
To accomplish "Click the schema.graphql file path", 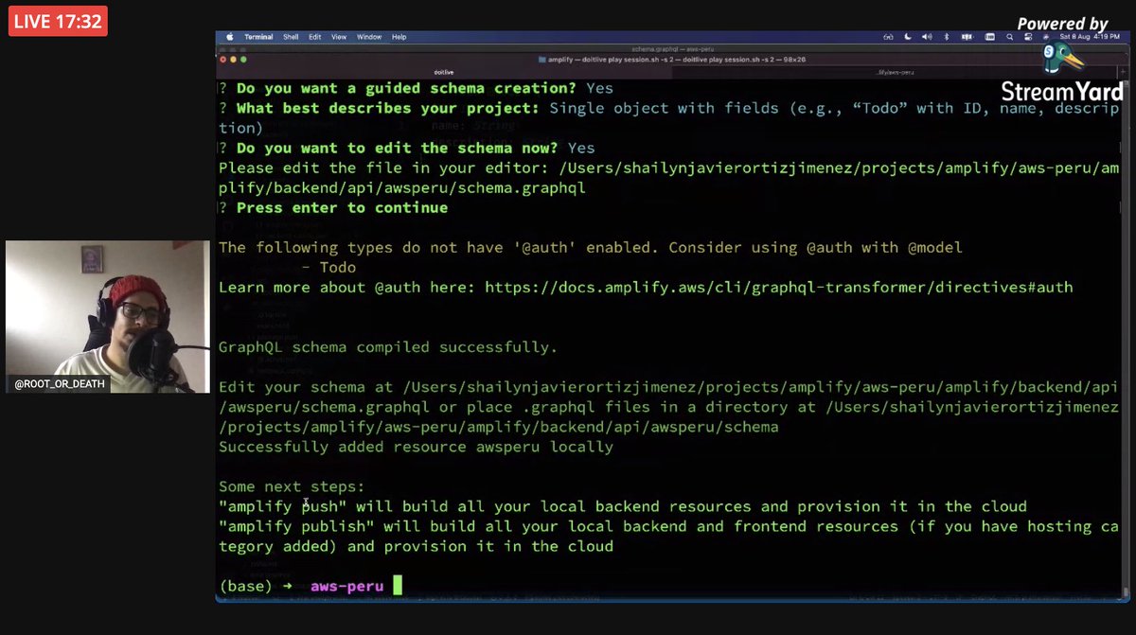I will [667, 178].
